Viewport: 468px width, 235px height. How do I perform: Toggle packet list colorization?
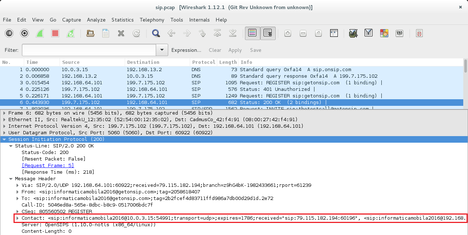coord(253,34)
